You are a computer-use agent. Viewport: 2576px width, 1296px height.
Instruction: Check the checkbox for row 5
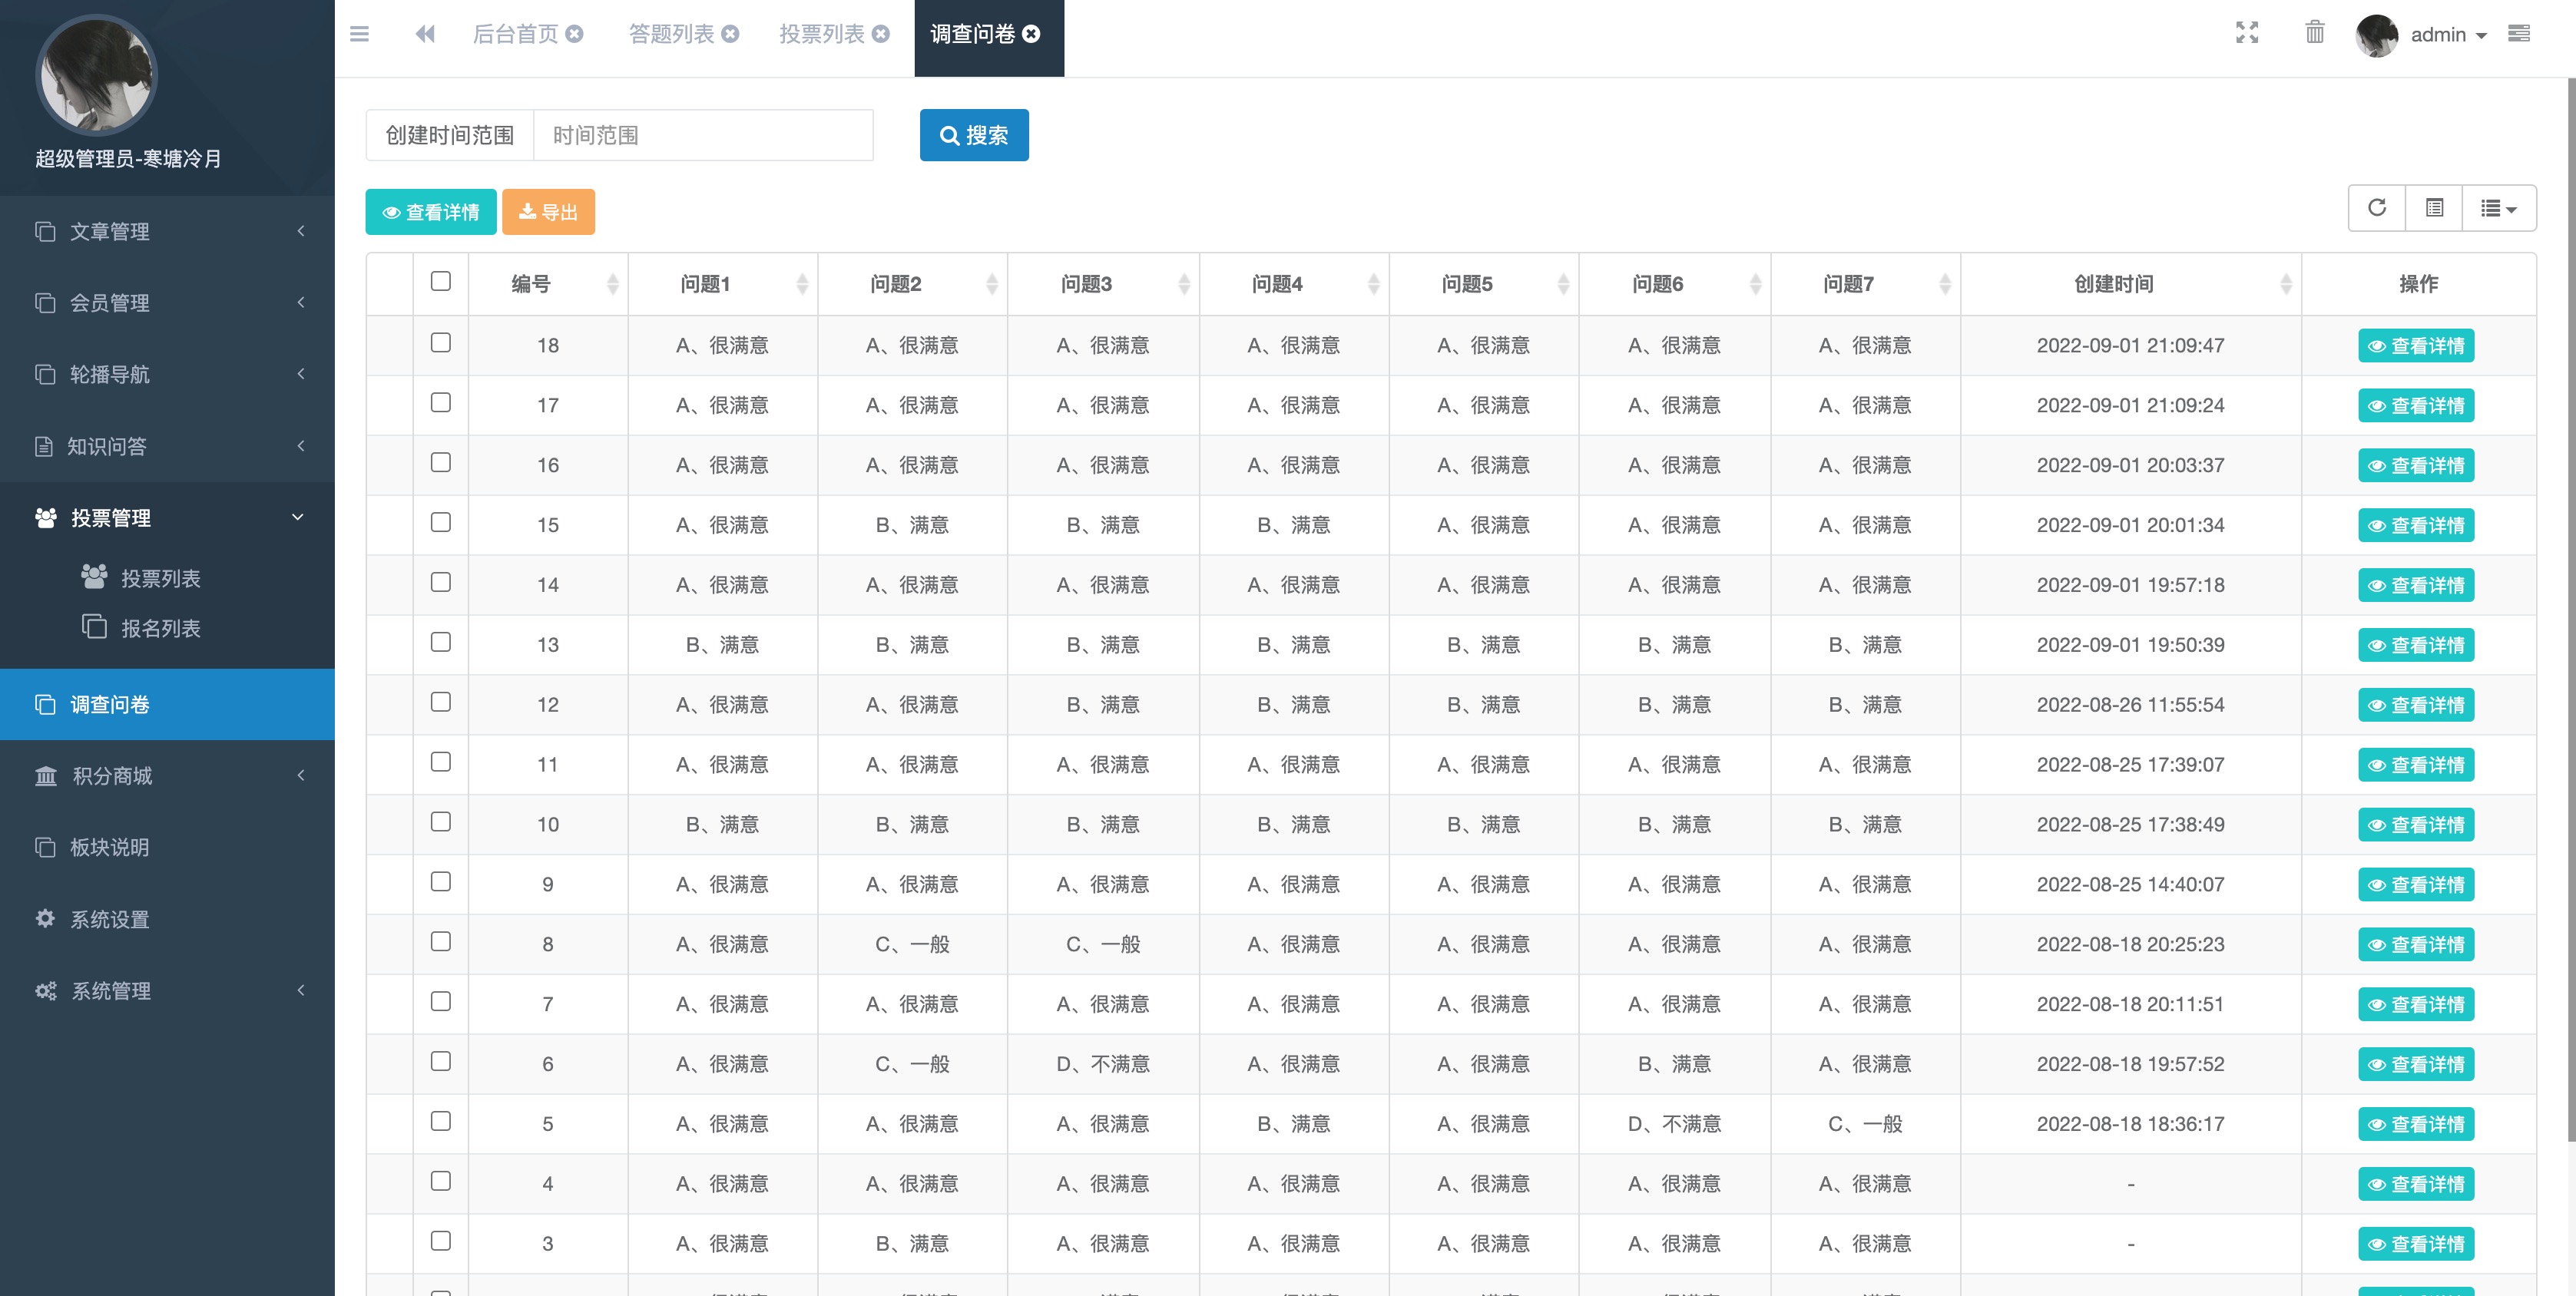441,1121
